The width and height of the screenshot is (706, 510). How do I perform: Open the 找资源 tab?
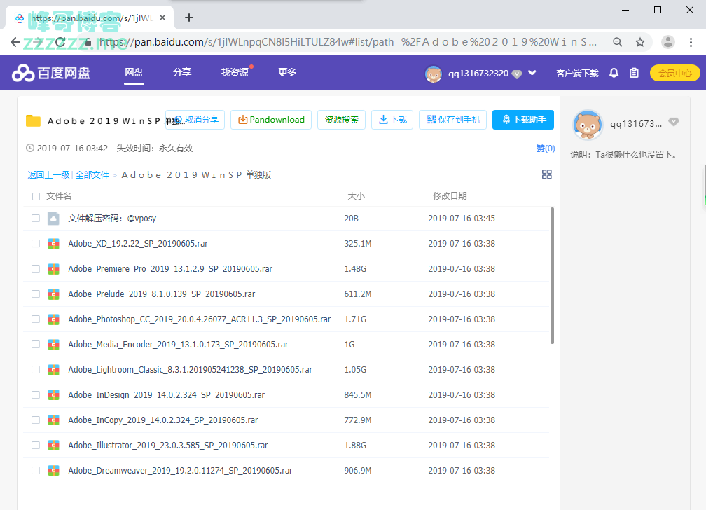235,73
